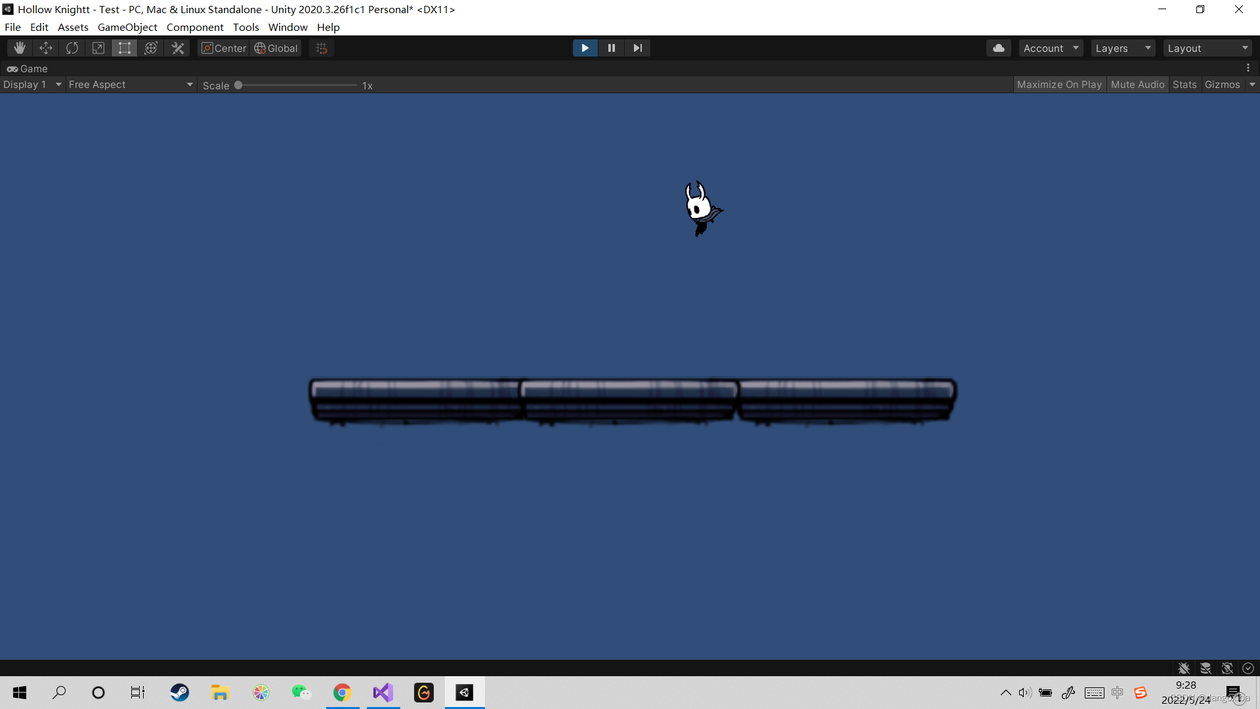Open the Layers dropdown
1260x709 pixels.
[1122, 48]
